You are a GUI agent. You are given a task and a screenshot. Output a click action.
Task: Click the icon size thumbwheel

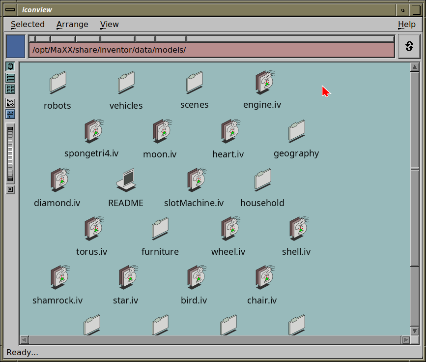pos(10,154)
